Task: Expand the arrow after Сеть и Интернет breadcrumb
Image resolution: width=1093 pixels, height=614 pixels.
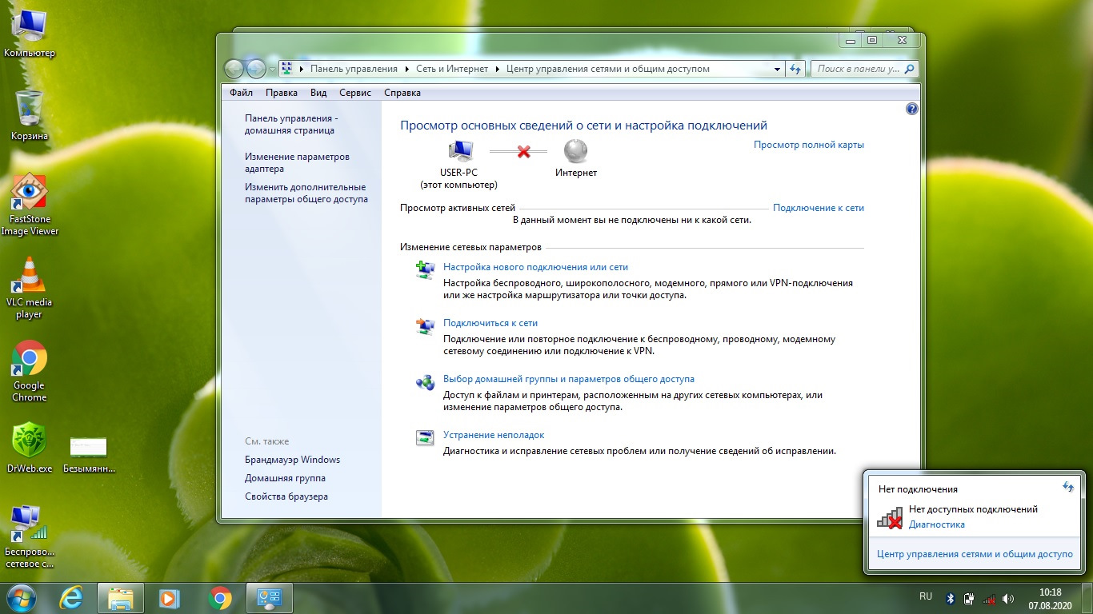Action: click(497, 70)
